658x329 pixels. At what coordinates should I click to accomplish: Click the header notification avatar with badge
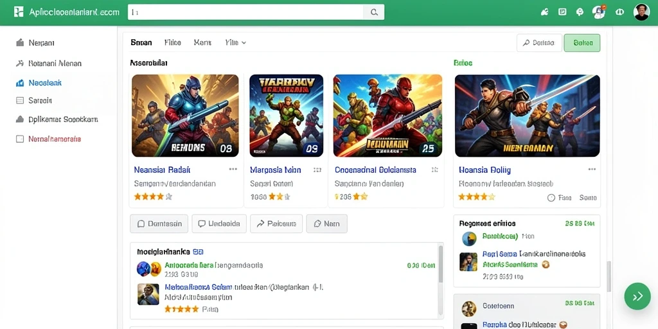(599, 12)
